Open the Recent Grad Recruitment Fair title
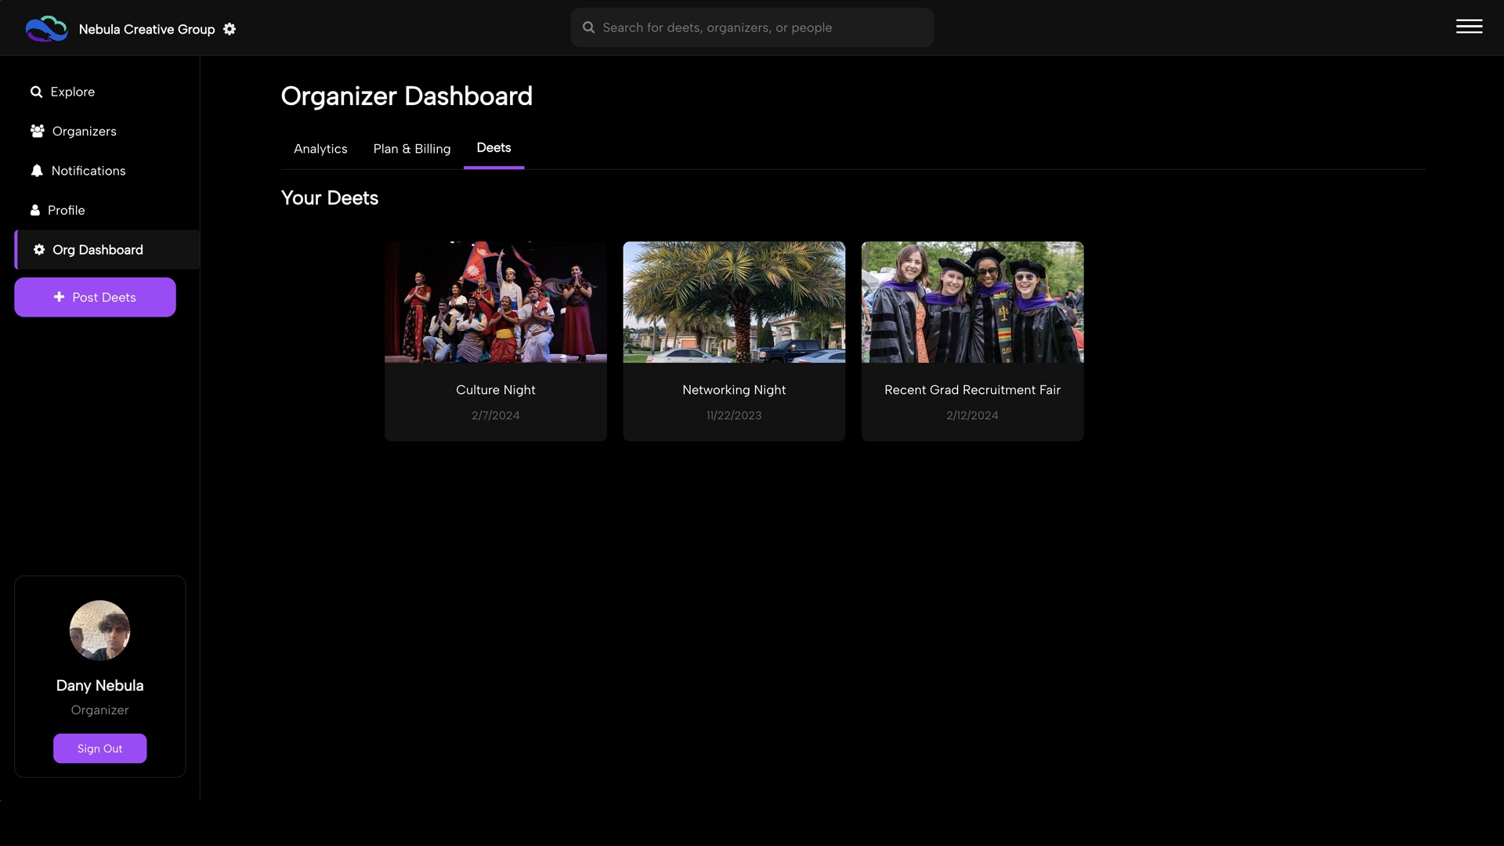The height and width of the screenshot is (846, 1504). pyautogui.click(x=972, y=390)
